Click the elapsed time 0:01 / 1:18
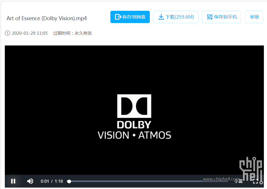The width and height of the screenshot is (267, 189). pos(52,181)
